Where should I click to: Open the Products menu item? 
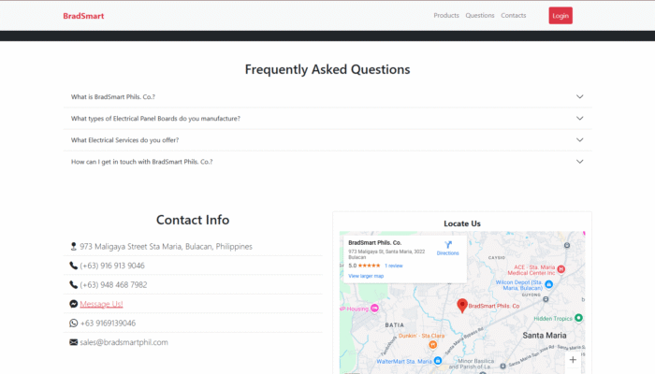pos(446,16)
